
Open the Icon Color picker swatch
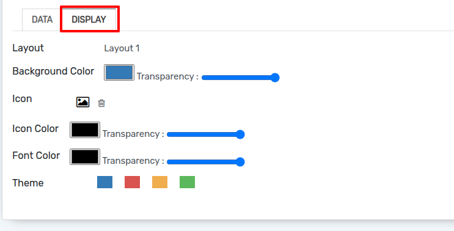85,130
